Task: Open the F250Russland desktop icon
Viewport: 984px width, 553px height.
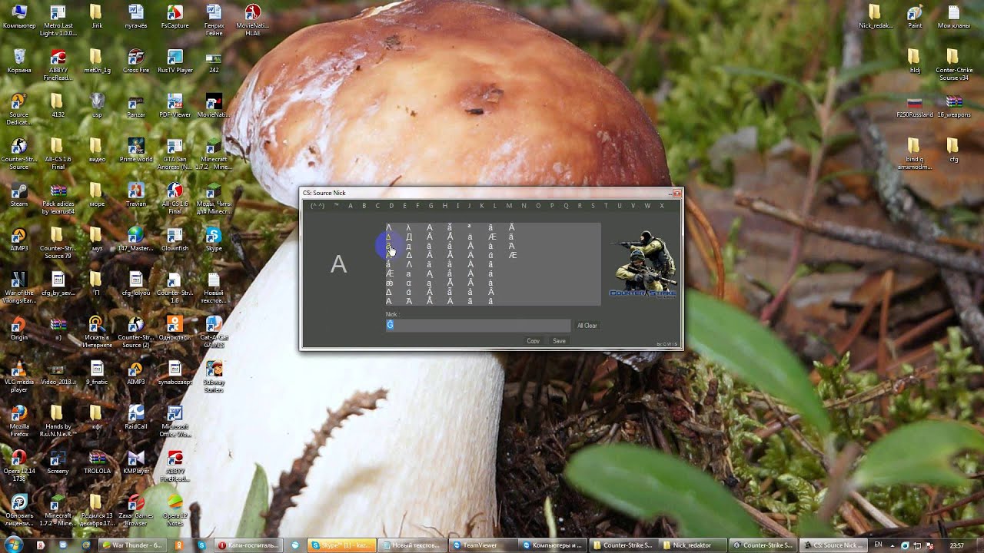Action: (915, 105)
